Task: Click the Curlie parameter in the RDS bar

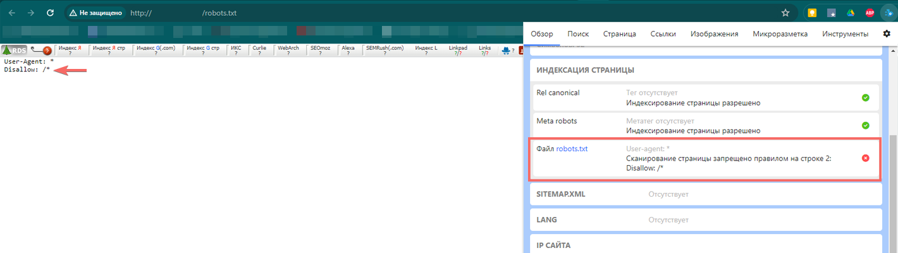Action: pos(259,51)
